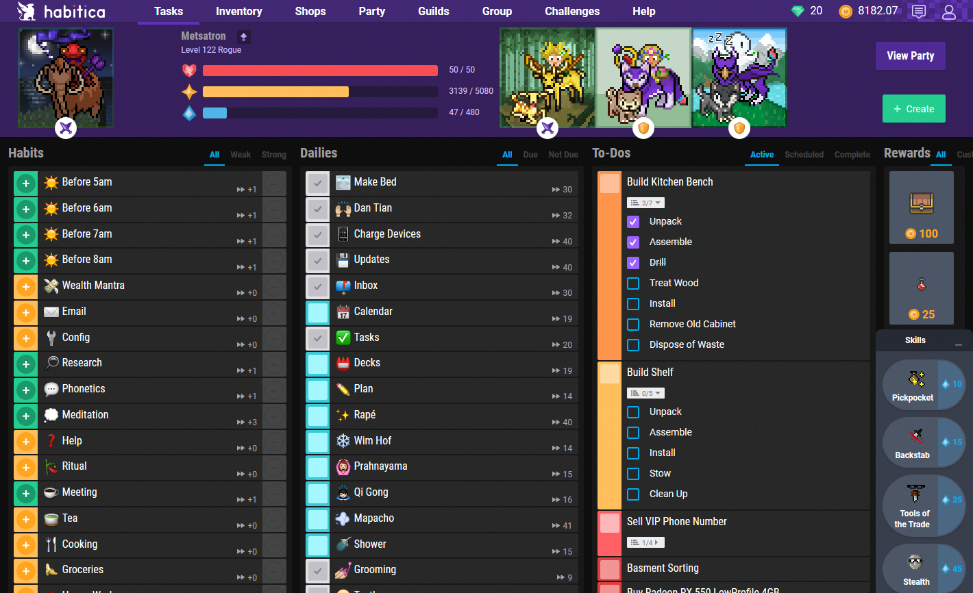Score up the Meditation habit with the plus
Viewport: 973px width, 593px height.
[x=25, y=415]
